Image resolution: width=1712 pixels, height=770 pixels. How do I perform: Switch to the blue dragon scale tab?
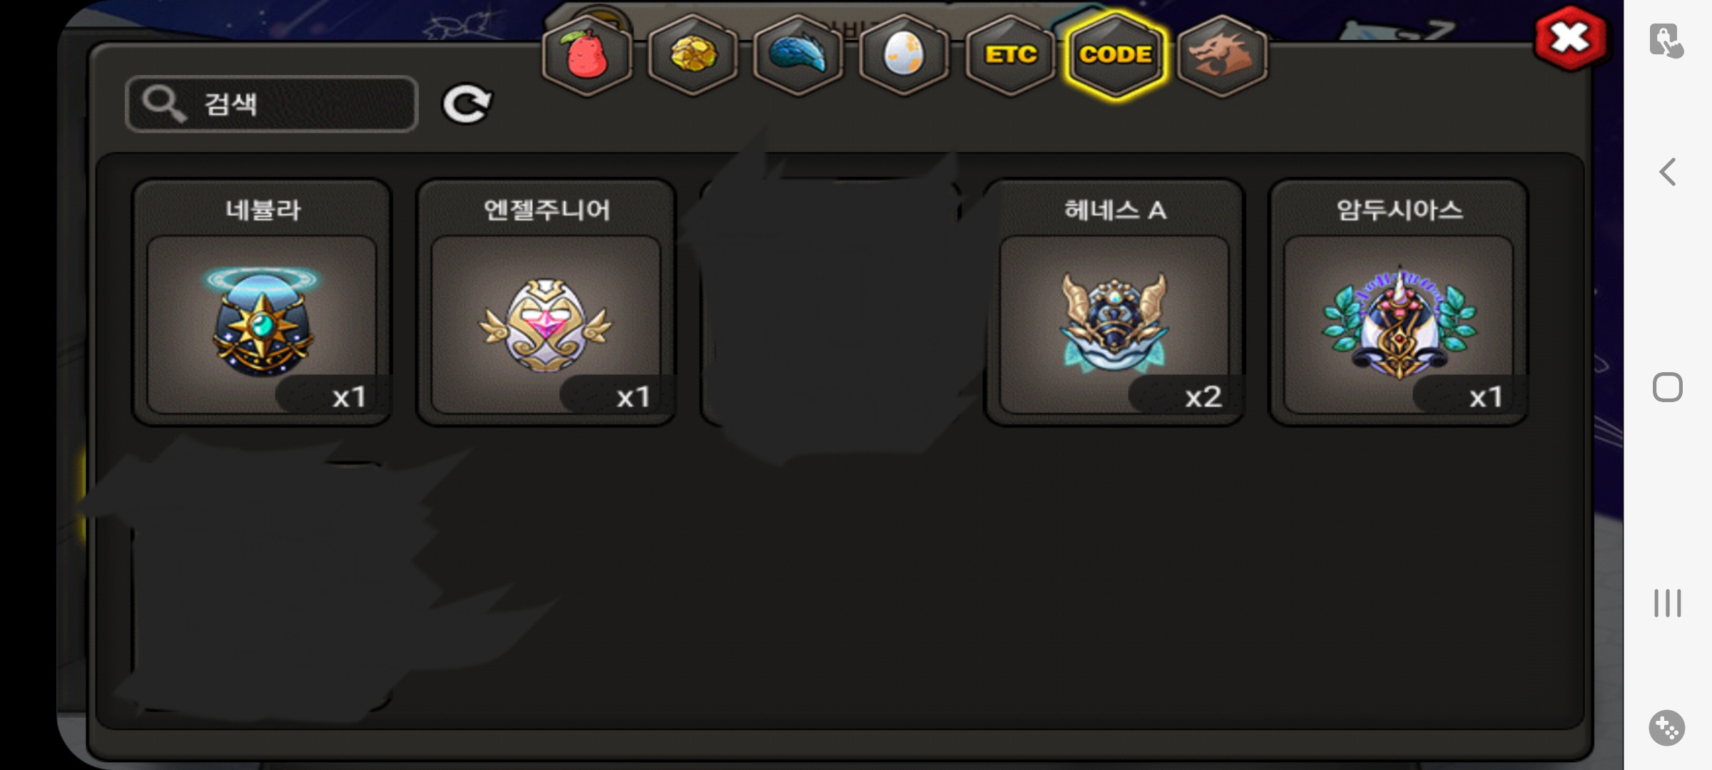(x=798, y=55)
